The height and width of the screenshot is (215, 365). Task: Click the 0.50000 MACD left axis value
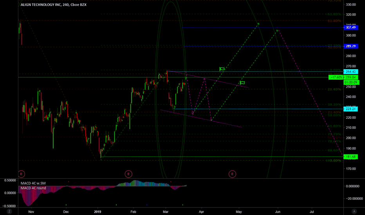coord(10,180)
